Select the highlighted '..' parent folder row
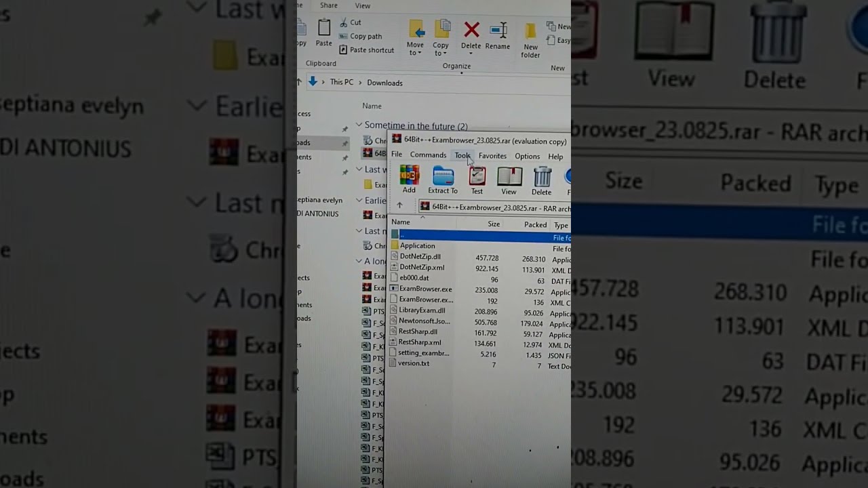The width and height of the screenshot is (868, 488). [480, 236]
